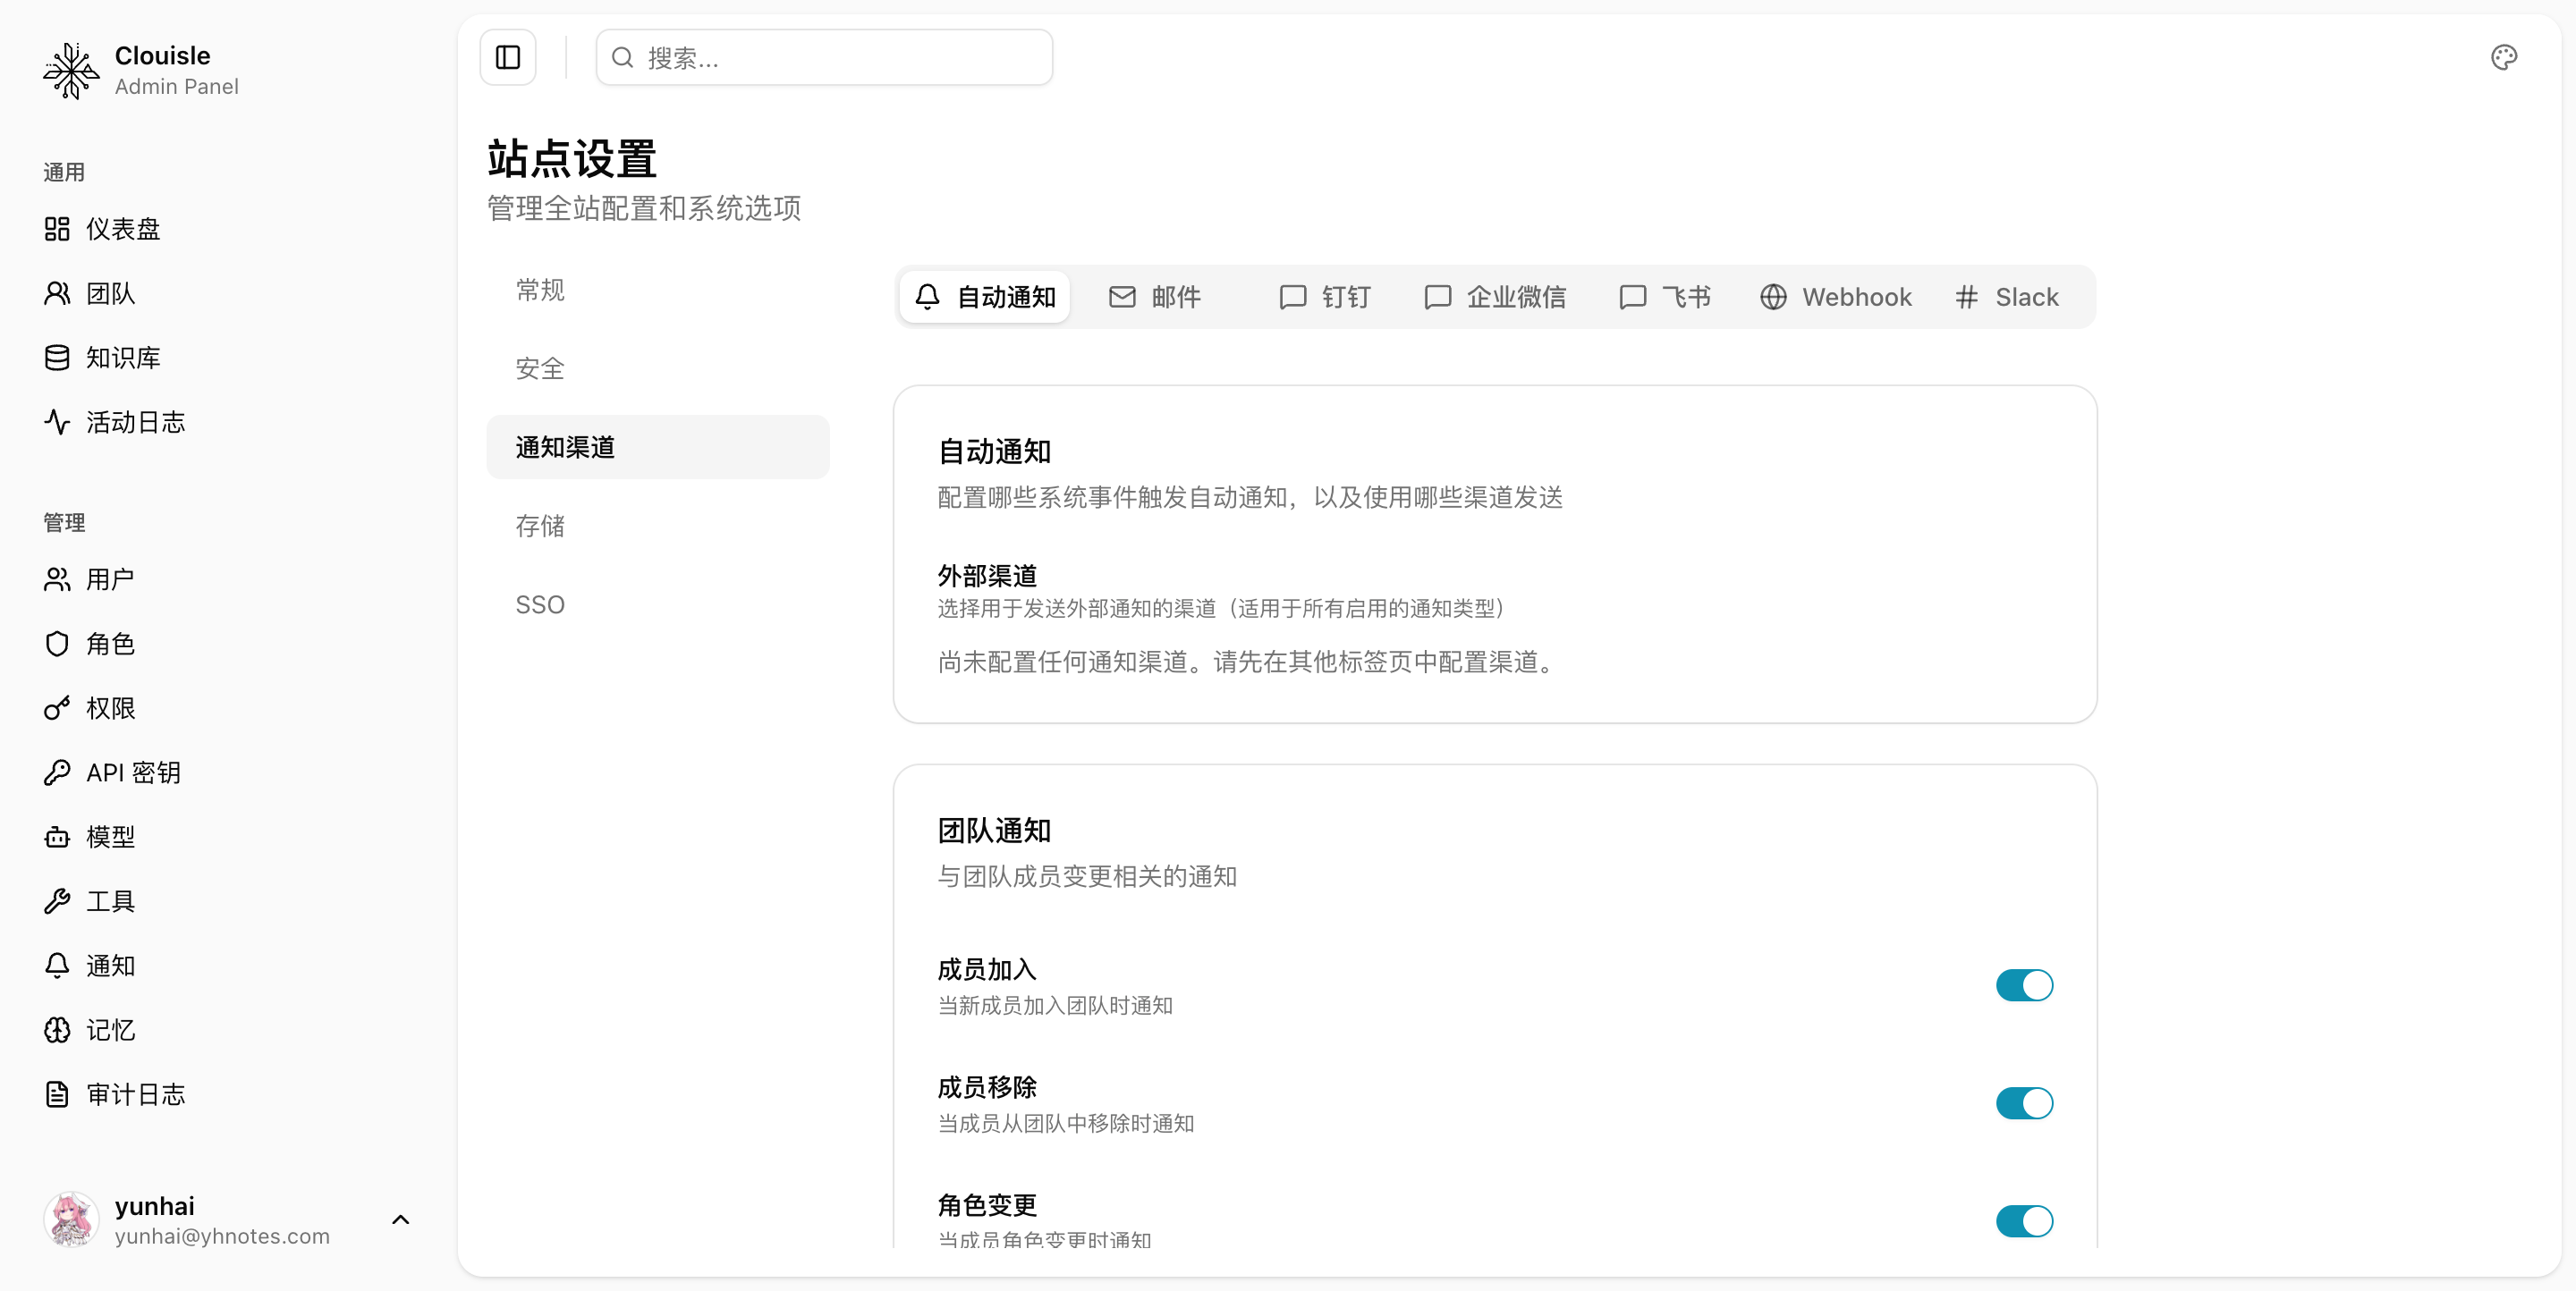Open Tools via the wrench icon
The height and width of the screenshot is (1291, 2576).
tap(57, 900)
